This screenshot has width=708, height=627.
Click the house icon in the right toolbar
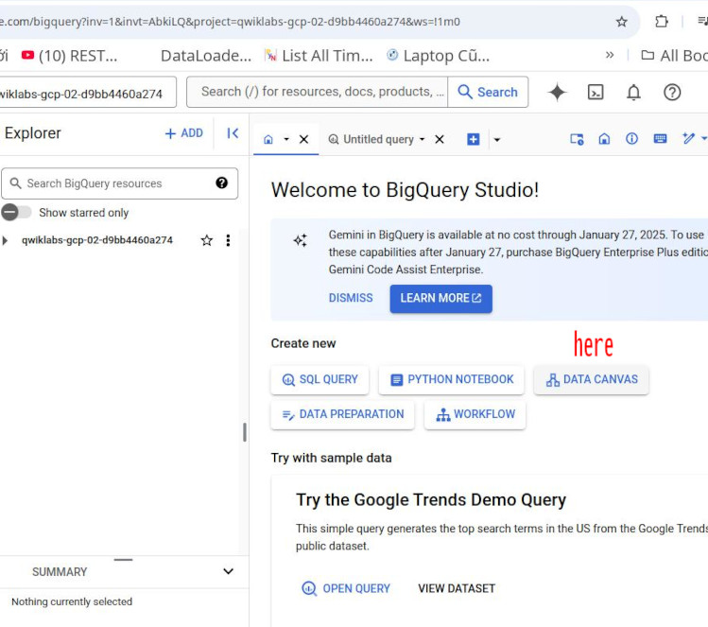click(x=604, y=139)
